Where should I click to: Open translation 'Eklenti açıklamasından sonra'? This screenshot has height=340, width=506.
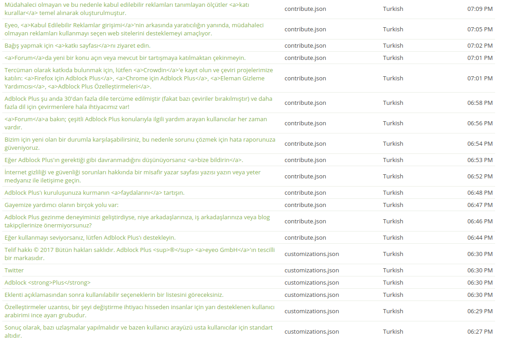click(x=114, y=295)
